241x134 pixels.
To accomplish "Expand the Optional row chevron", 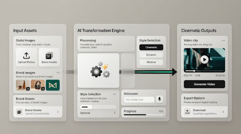I will 114,113.
